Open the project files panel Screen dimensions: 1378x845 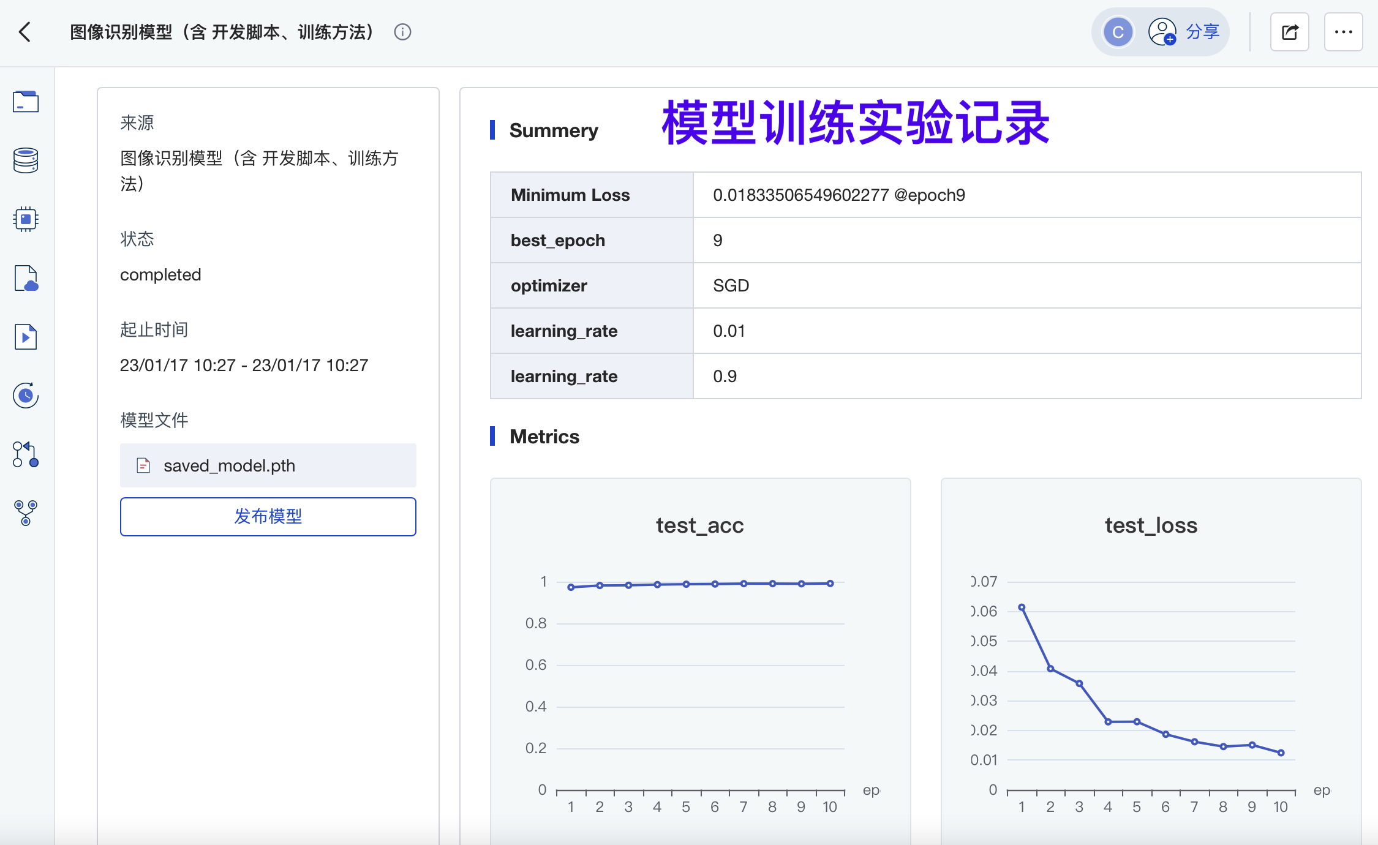coord(25,102)
